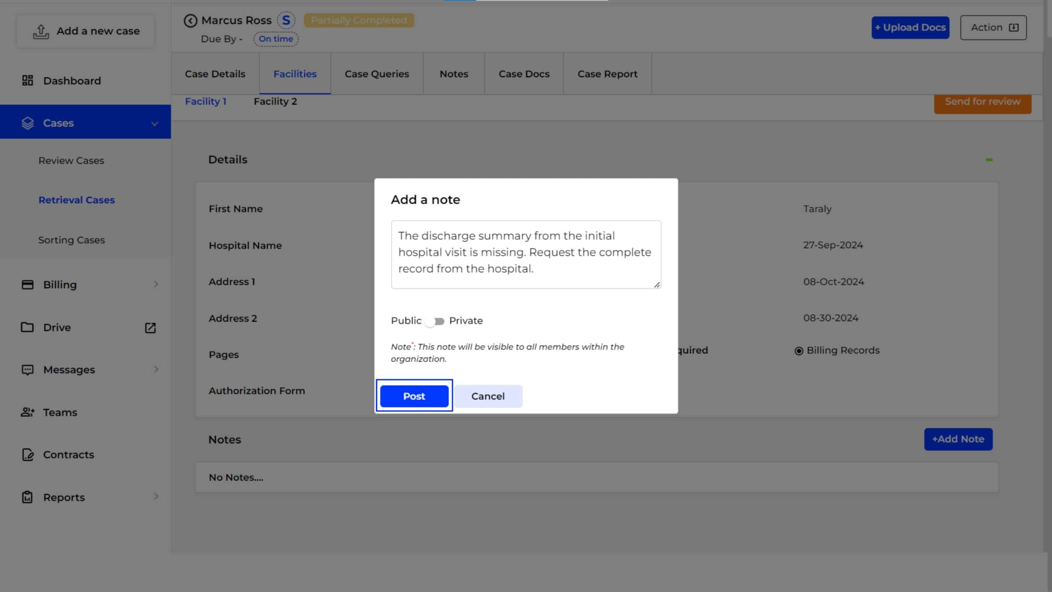The image size is (1052, 592).
Task: Click the Authorization Form label
Action: [257, 391]
